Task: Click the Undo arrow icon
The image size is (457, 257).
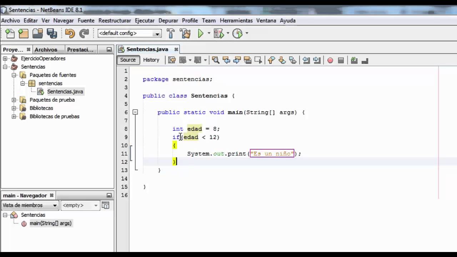Action: point(70,34)
